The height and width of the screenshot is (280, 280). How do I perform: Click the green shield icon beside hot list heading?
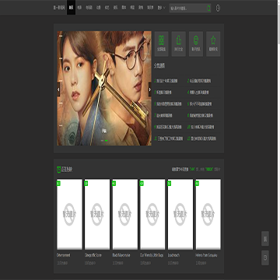58,170
